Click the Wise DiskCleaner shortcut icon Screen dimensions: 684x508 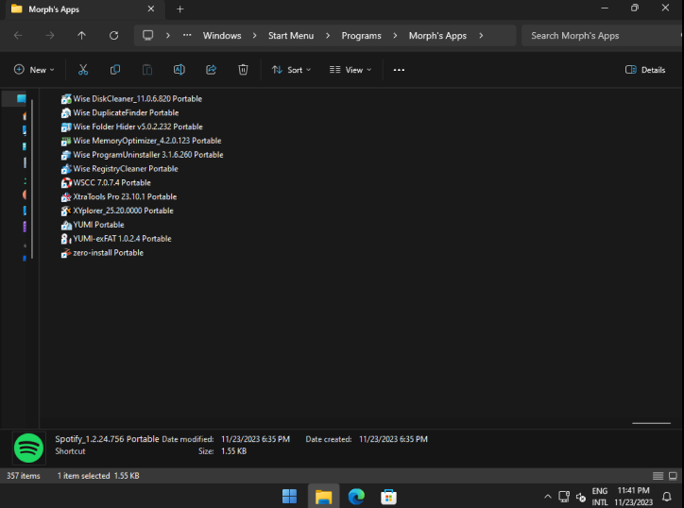pos(66,99)
